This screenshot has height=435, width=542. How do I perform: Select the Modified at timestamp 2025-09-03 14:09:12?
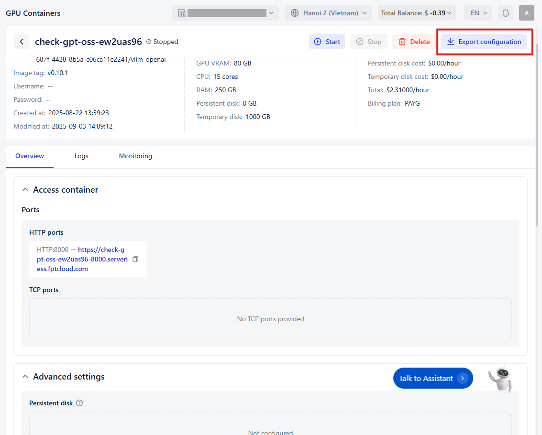click(82, 127)
